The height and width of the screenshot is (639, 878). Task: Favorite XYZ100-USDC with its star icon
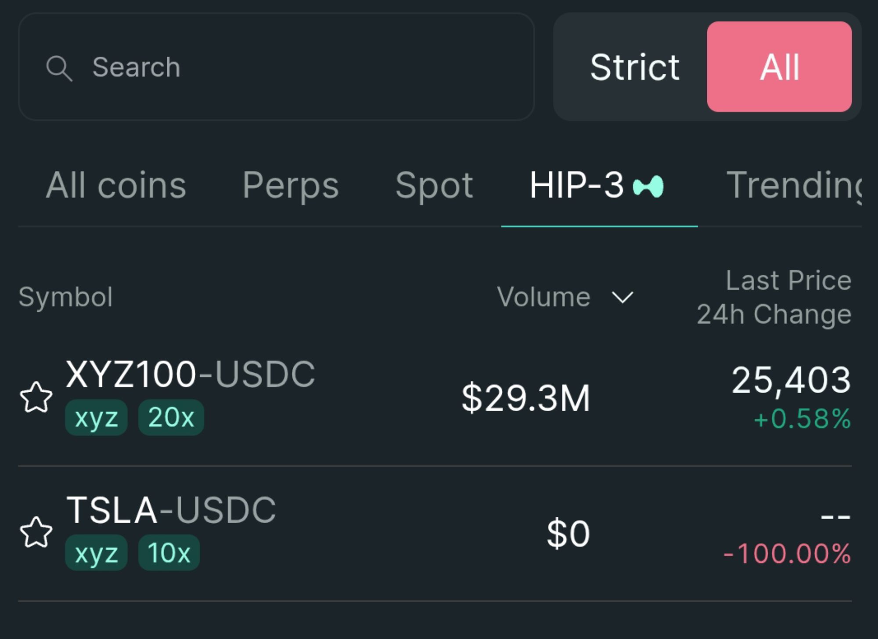pos(36,397)
